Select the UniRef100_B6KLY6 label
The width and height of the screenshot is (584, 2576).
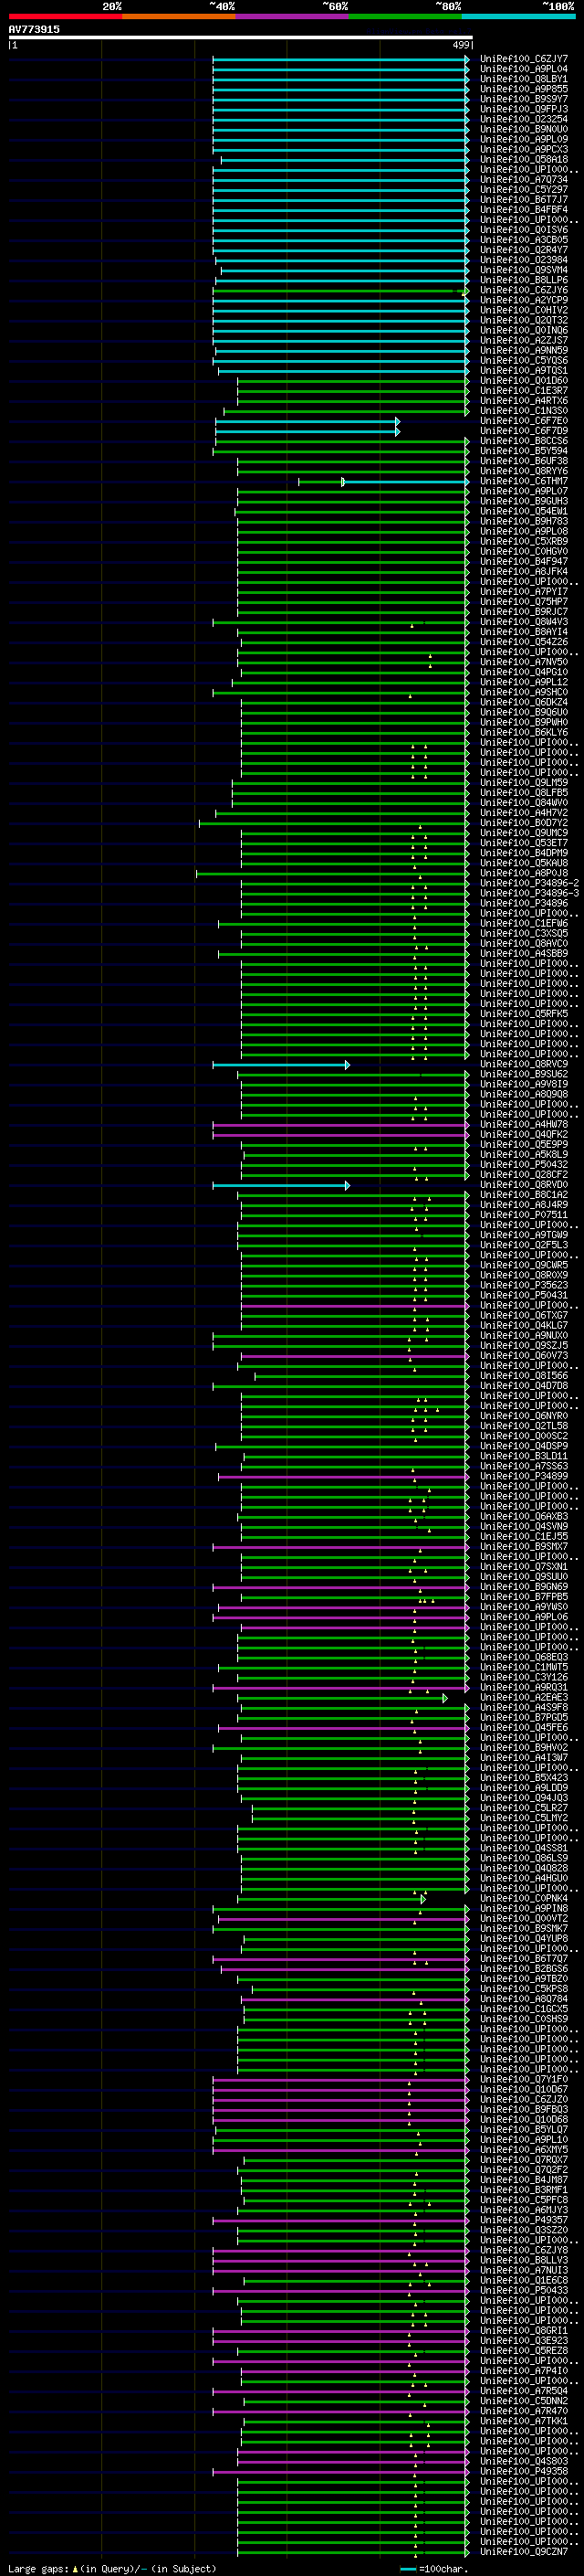tap(523, 732)
